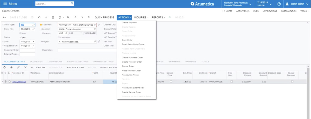This screenshot has width=311, height=119.
Task: Expand the Inquiries menu
Action: 141,17
